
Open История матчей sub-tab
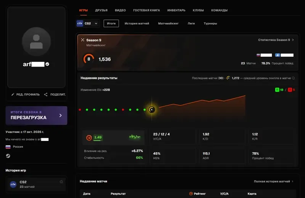pos(137,23)
